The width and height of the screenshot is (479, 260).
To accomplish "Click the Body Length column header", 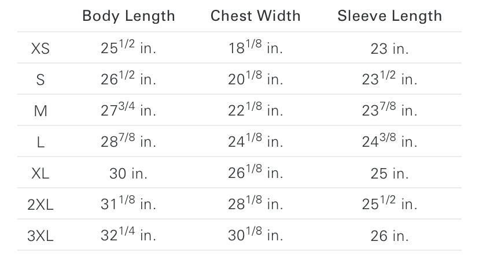I will (x=128, y=16).
